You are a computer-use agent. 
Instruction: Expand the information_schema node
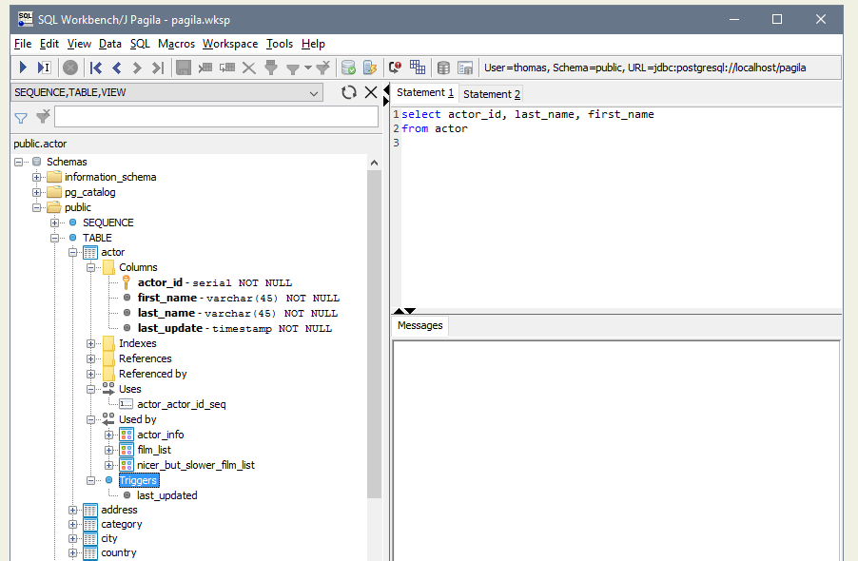[37, 177]
